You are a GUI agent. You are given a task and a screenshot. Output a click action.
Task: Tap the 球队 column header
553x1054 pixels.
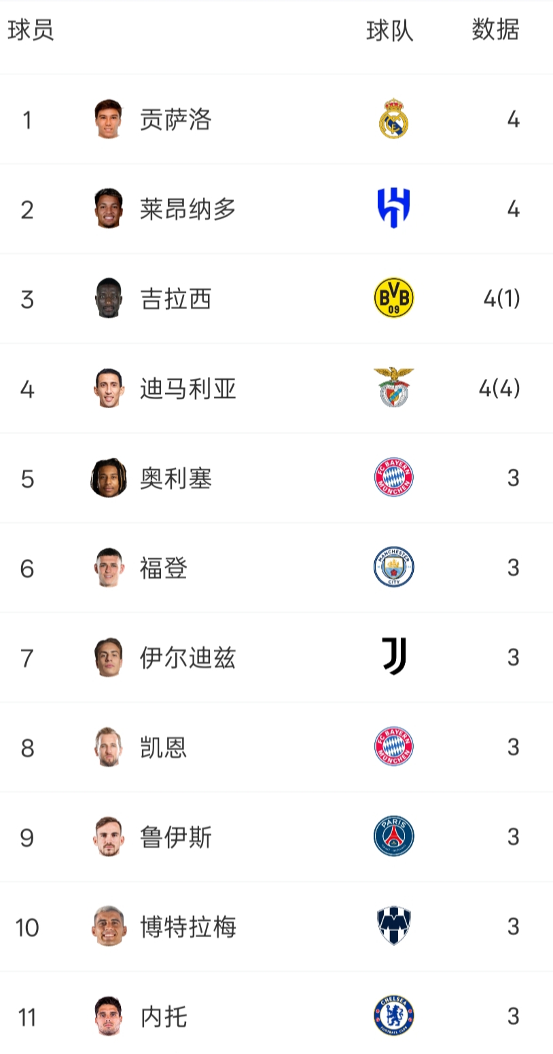[389, 30]
